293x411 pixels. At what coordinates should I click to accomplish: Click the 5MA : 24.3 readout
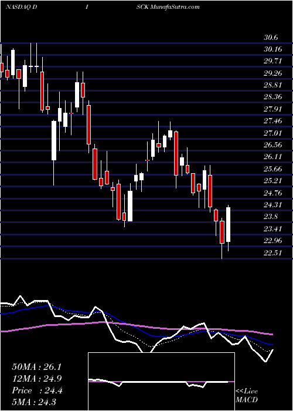[34, 402]
